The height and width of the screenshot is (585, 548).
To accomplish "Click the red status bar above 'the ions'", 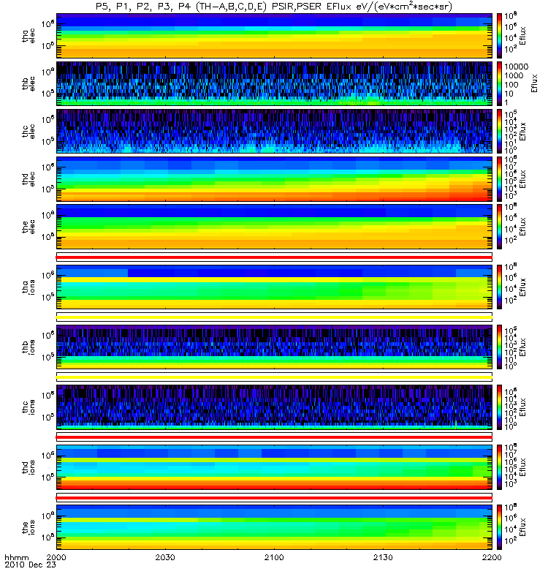I will pyautogui.click(x=275, y=498).
